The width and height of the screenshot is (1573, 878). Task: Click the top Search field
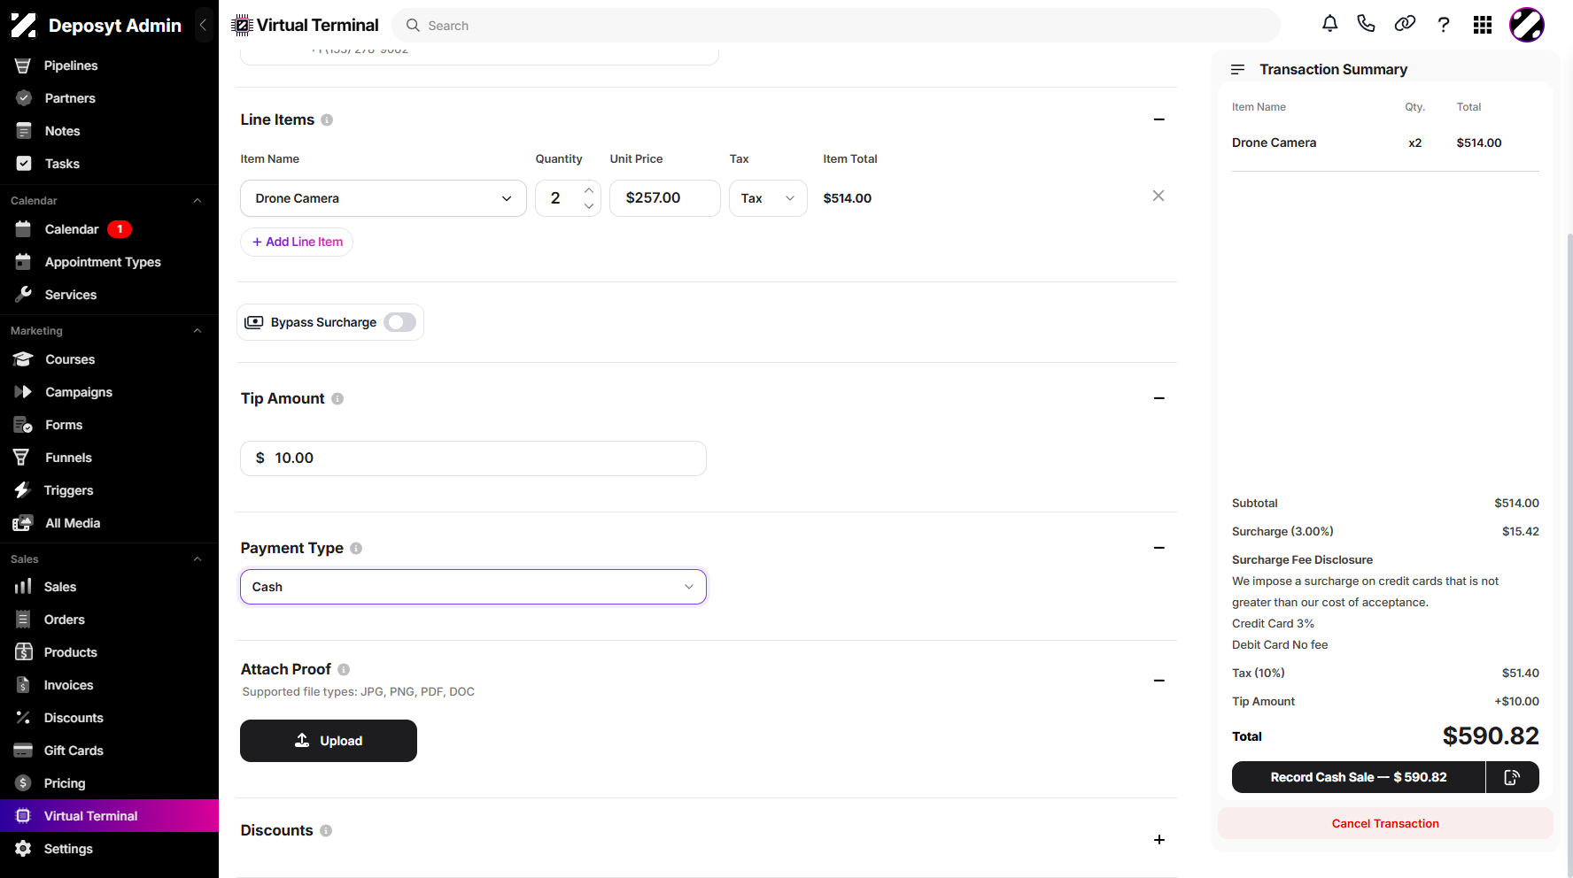click(836, 26)
